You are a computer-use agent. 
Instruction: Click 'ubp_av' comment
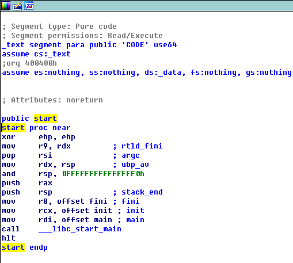coord(135,165)
